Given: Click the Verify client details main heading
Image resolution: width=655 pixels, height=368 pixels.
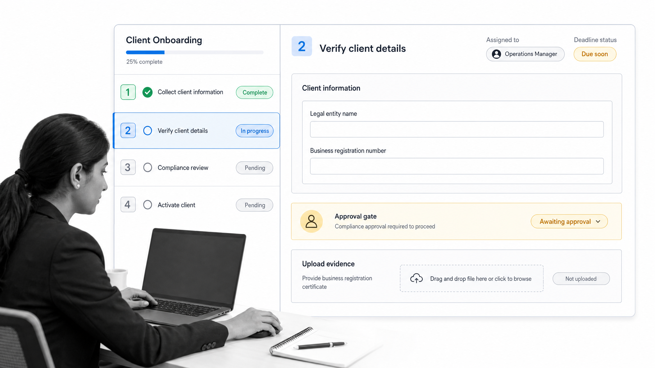Looking at the screenshot, I should tap(363, 49).
